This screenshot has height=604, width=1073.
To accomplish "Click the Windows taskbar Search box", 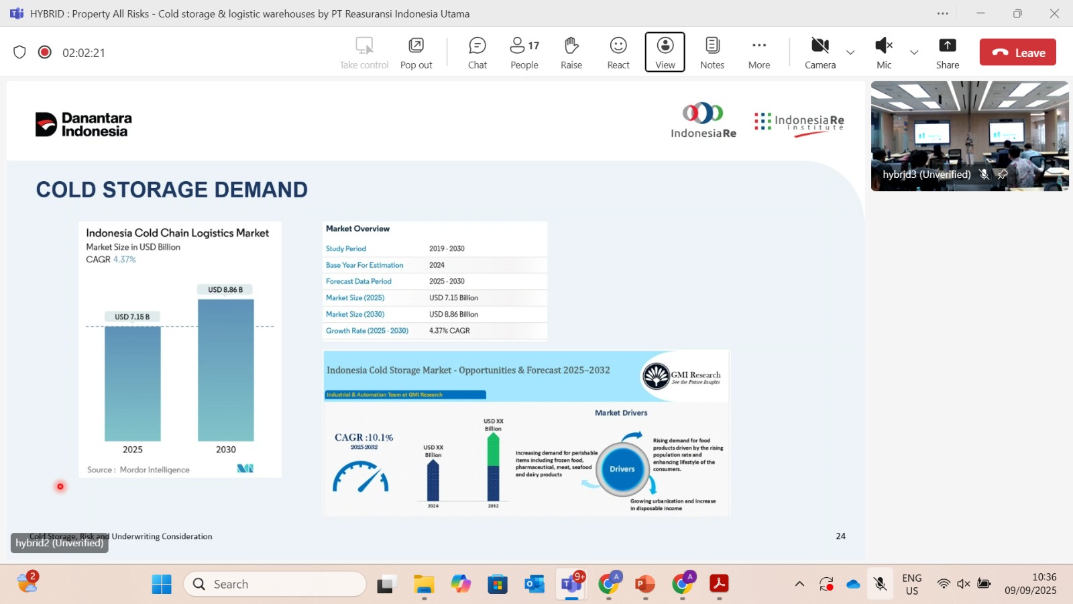I will pyautogui.click(x=275, y=584).
